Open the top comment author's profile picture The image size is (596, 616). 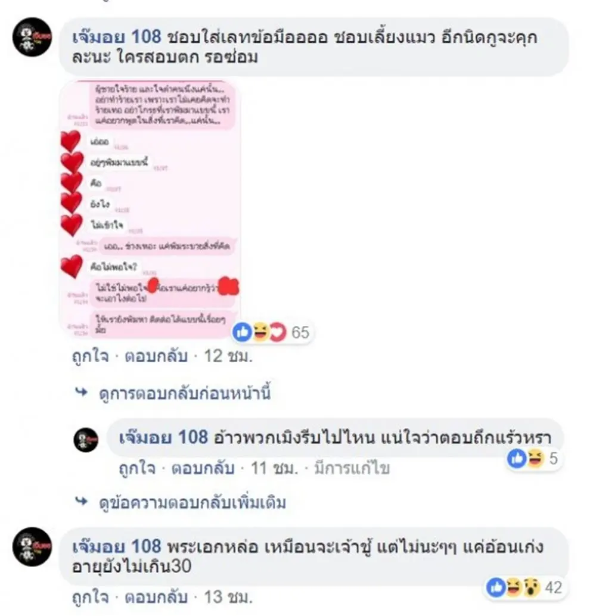click(x=32, y=38)
